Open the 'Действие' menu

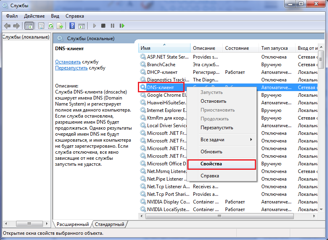(34, 16)
